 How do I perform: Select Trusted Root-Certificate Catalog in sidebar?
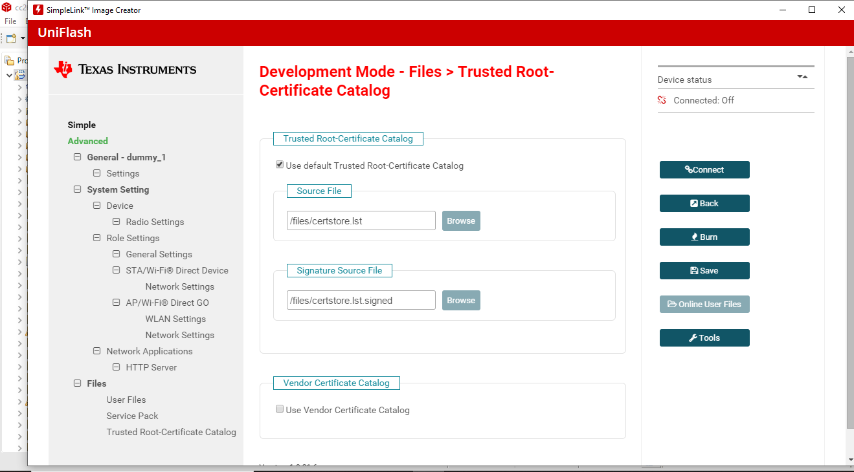(x=172, y=432)
